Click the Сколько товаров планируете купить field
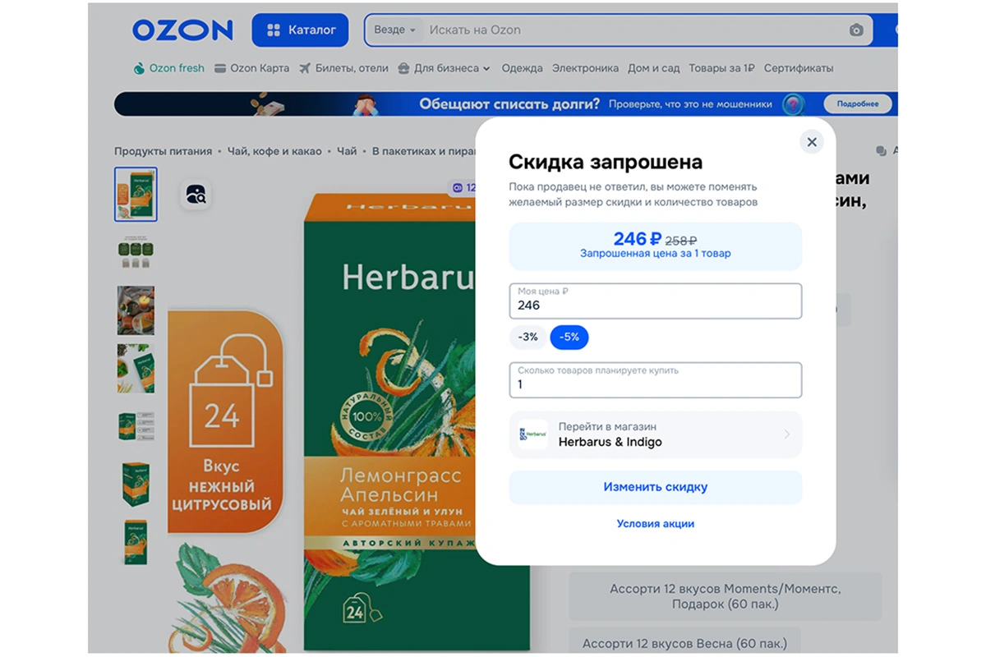 [x=655, y=379]
